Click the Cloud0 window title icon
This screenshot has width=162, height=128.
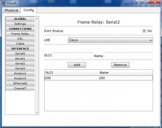4,3
